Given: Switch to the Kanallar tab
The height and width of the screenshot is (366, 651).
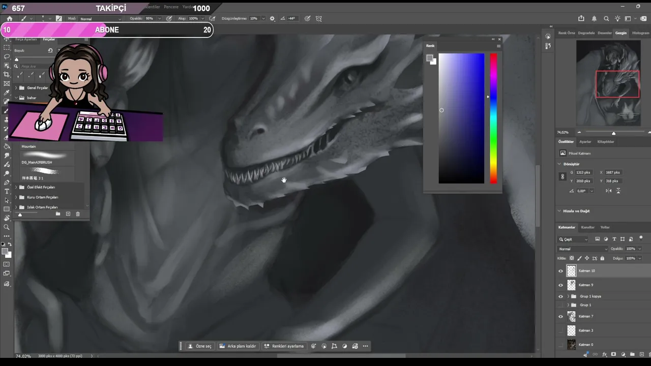Looking at the screenshot, I should (588, 227).
